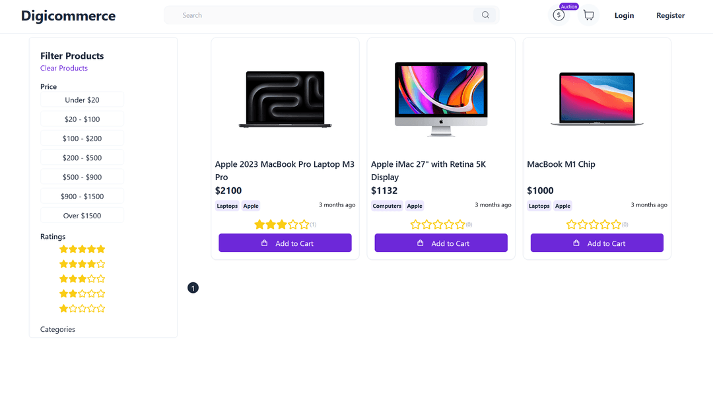The height and width of the screenshot is (401, 713).
Task: Filter by two-star rating
Action: pos(83,293)
